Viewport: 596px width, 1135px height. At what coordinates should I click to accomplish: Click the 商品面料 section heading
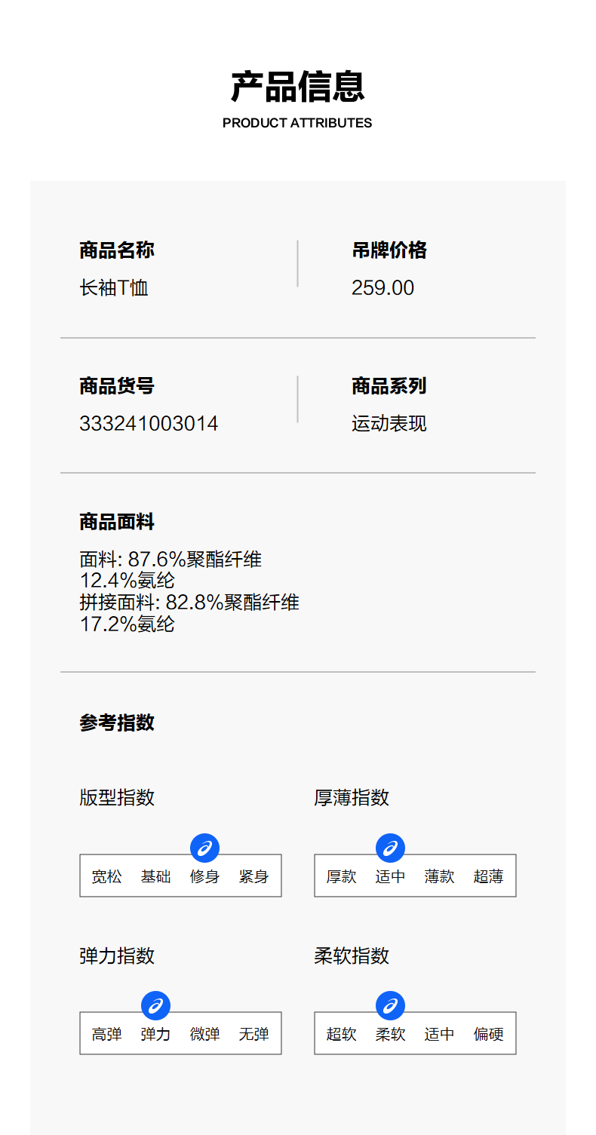point(117,522)
